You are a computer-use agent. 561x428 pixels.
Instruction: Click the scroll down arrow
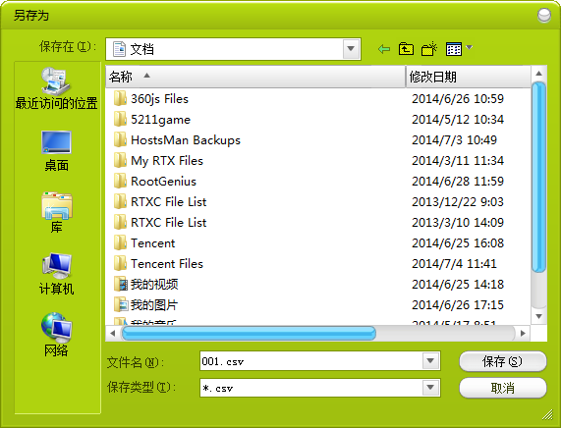pyautogui.click(x=538, y=316)
